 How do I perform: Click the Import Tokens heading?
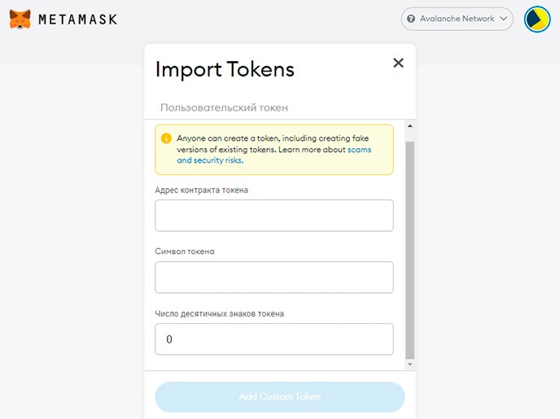click(225, 69)
